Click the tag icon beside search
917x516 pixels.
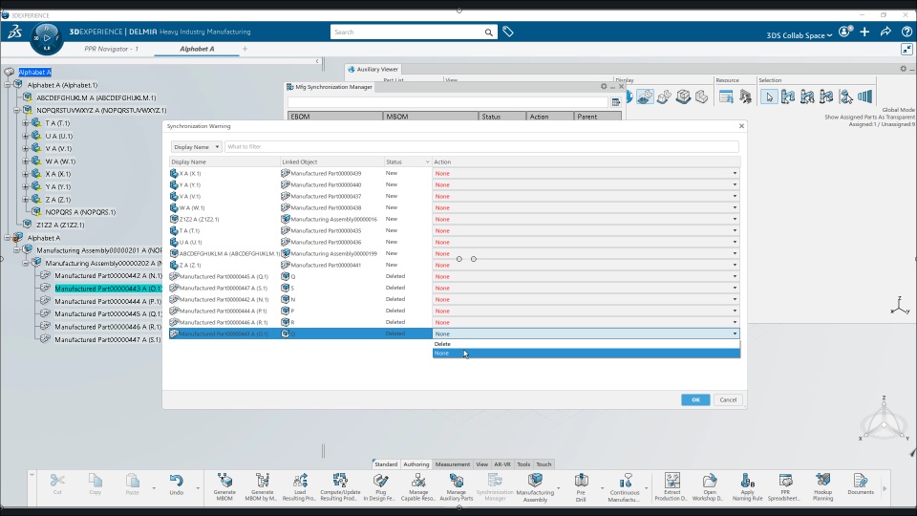click(x=507, y=32)
